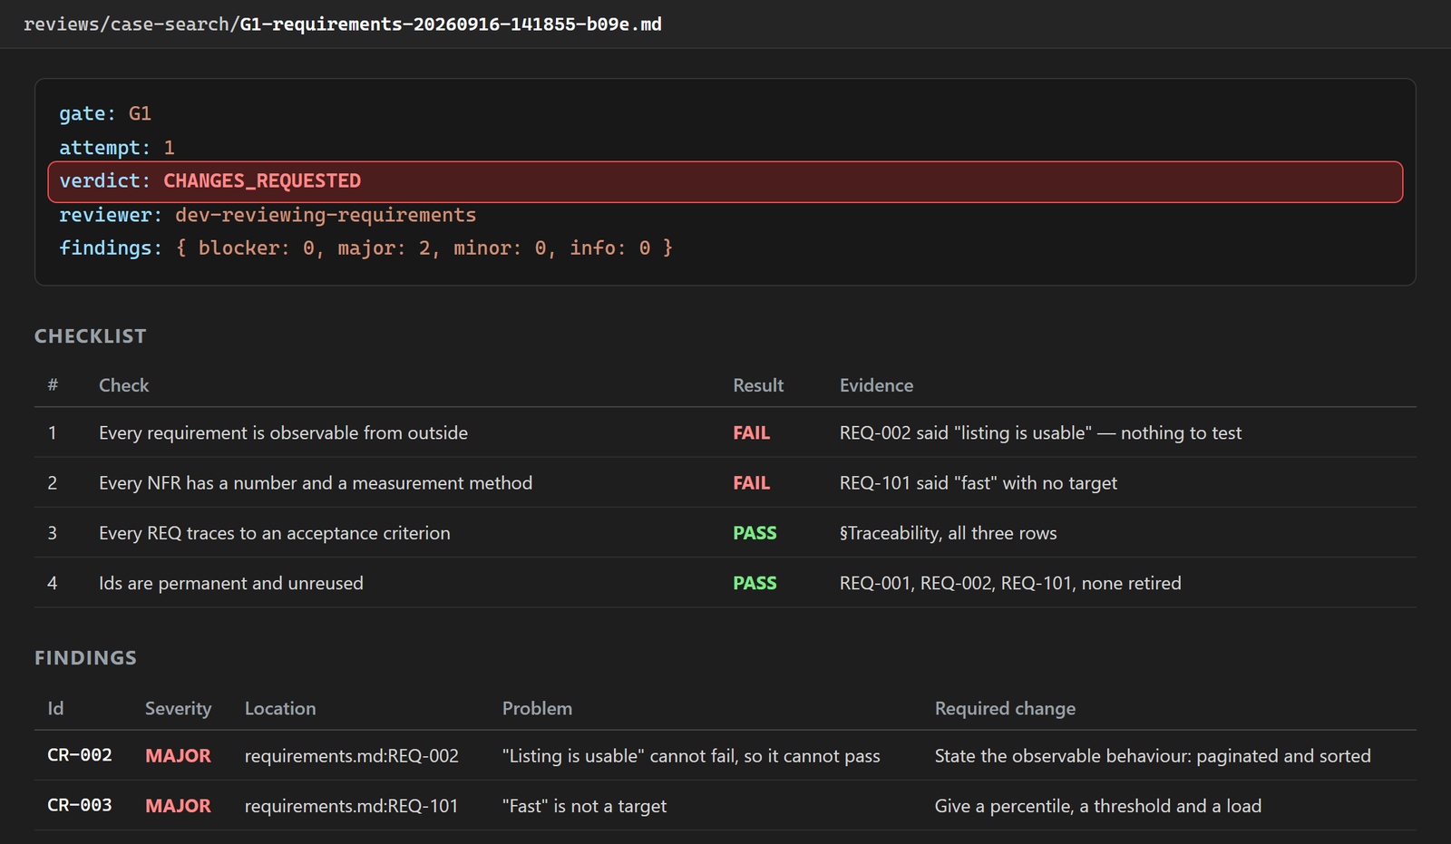Click the FINDINGS section heading
Viewport: 1451px width, 844px height.
pos(85,658)
